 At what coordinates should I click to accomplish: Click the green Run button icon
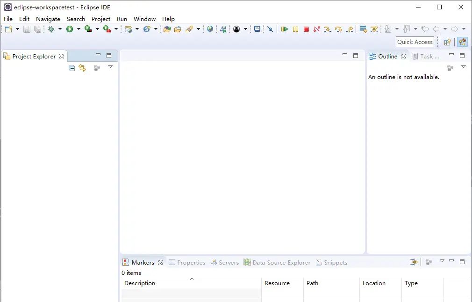[70, 29]
